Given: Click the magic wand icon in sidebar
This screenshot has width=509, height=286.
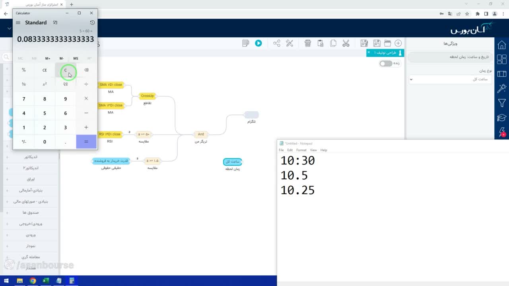Looking at the screenshot, I should coord(502,88).
